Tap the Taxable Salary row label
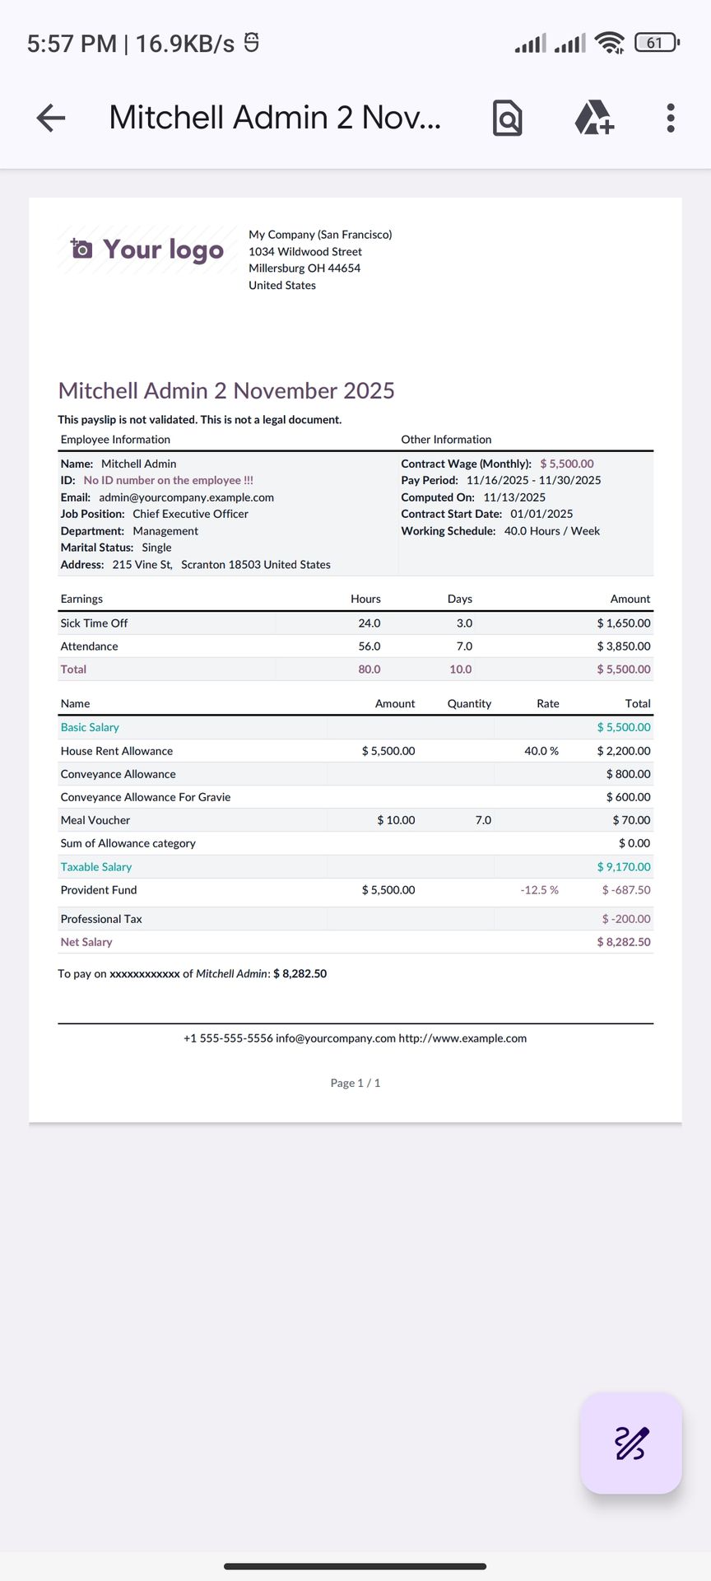 pos(96,867)
